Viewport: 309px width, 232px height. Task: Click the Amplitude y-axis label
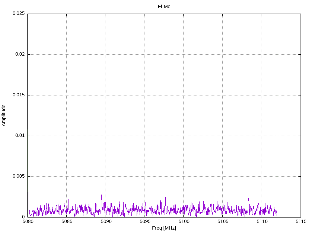click(x=4, y=115)
